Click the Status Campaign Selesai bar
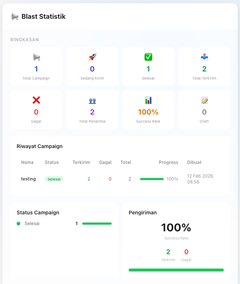The height and width of the screenshot is (284, 240). point(97,224)
